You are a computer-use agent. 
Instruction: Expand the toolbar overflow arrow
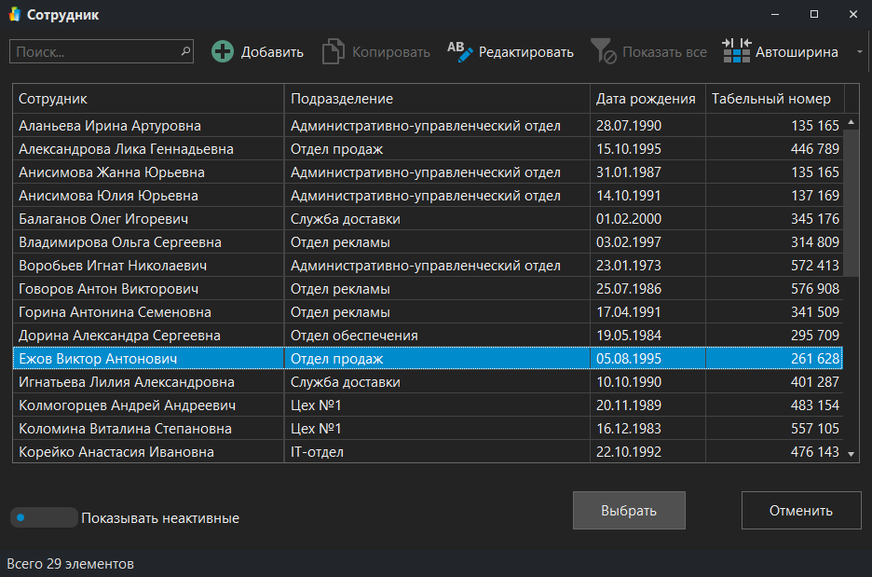(859, 52)
